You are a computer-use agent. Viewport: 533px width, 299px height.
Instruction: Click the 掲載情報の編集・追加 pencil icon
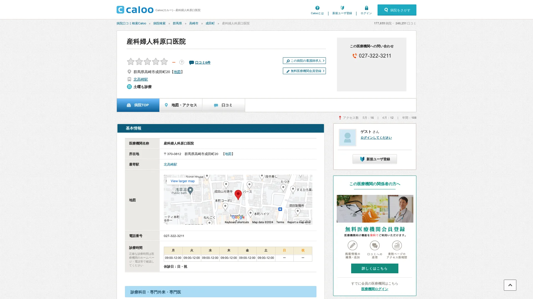(353, 246)
